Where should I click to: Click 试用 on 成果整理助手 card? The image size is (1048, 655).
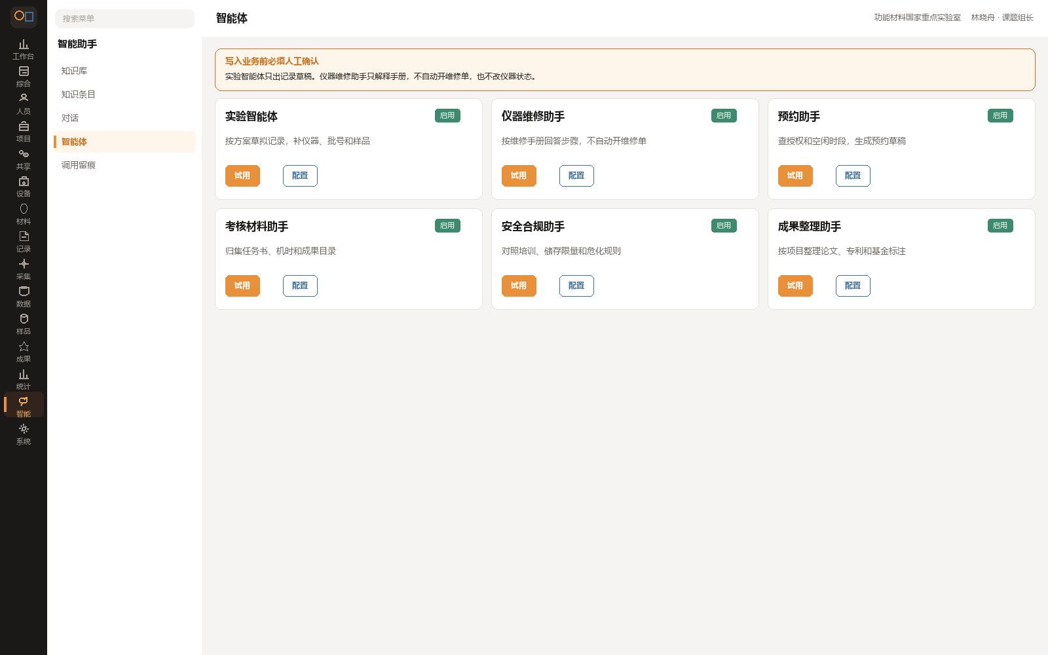[x=795, y=286]
